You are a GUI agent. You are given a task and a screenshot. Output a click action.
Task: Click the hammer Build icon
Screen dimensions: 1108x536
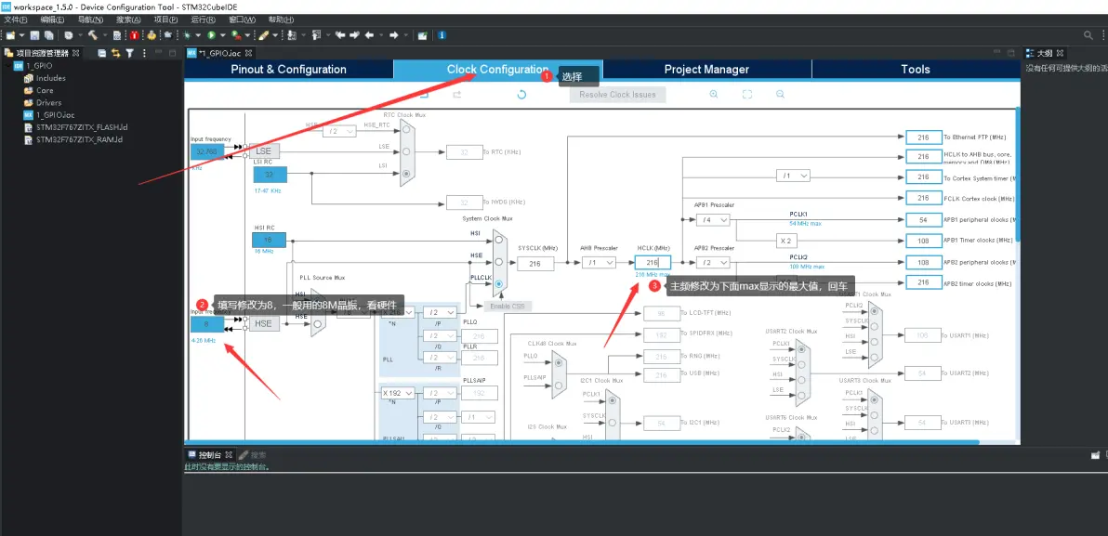click(x=92, y=34)
